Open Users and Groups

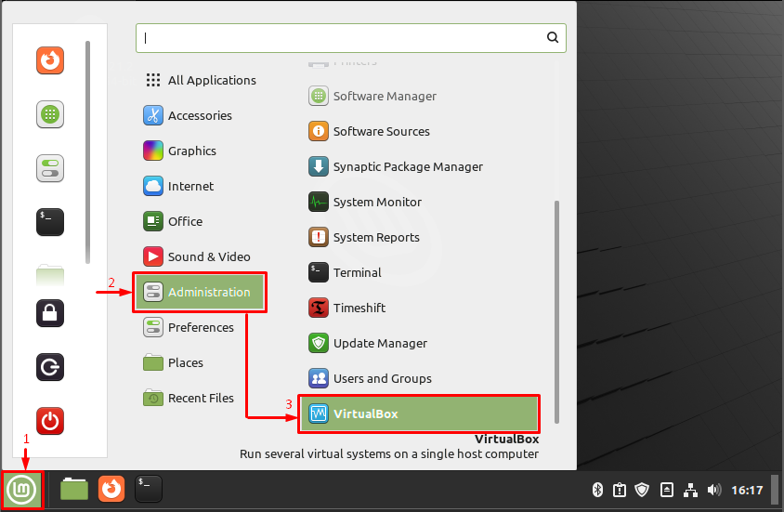tap(419, 378)
